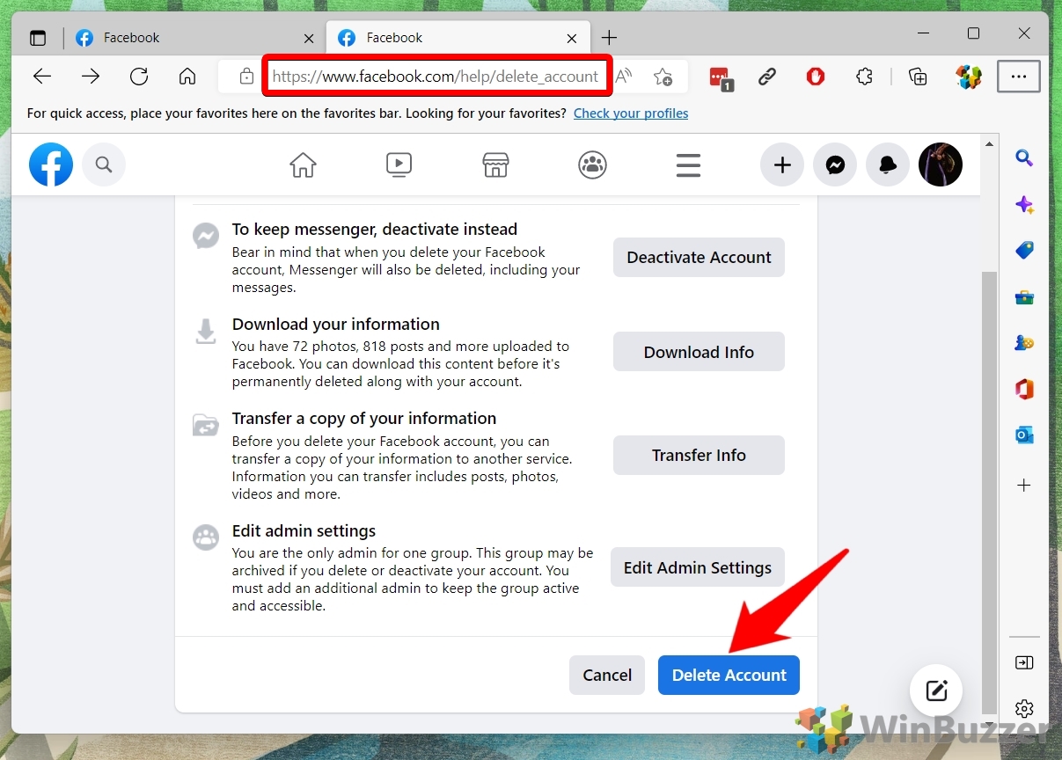The image size is (1062, 760).
Task: Open the profile avatar menu
Action: pos(941,164)
